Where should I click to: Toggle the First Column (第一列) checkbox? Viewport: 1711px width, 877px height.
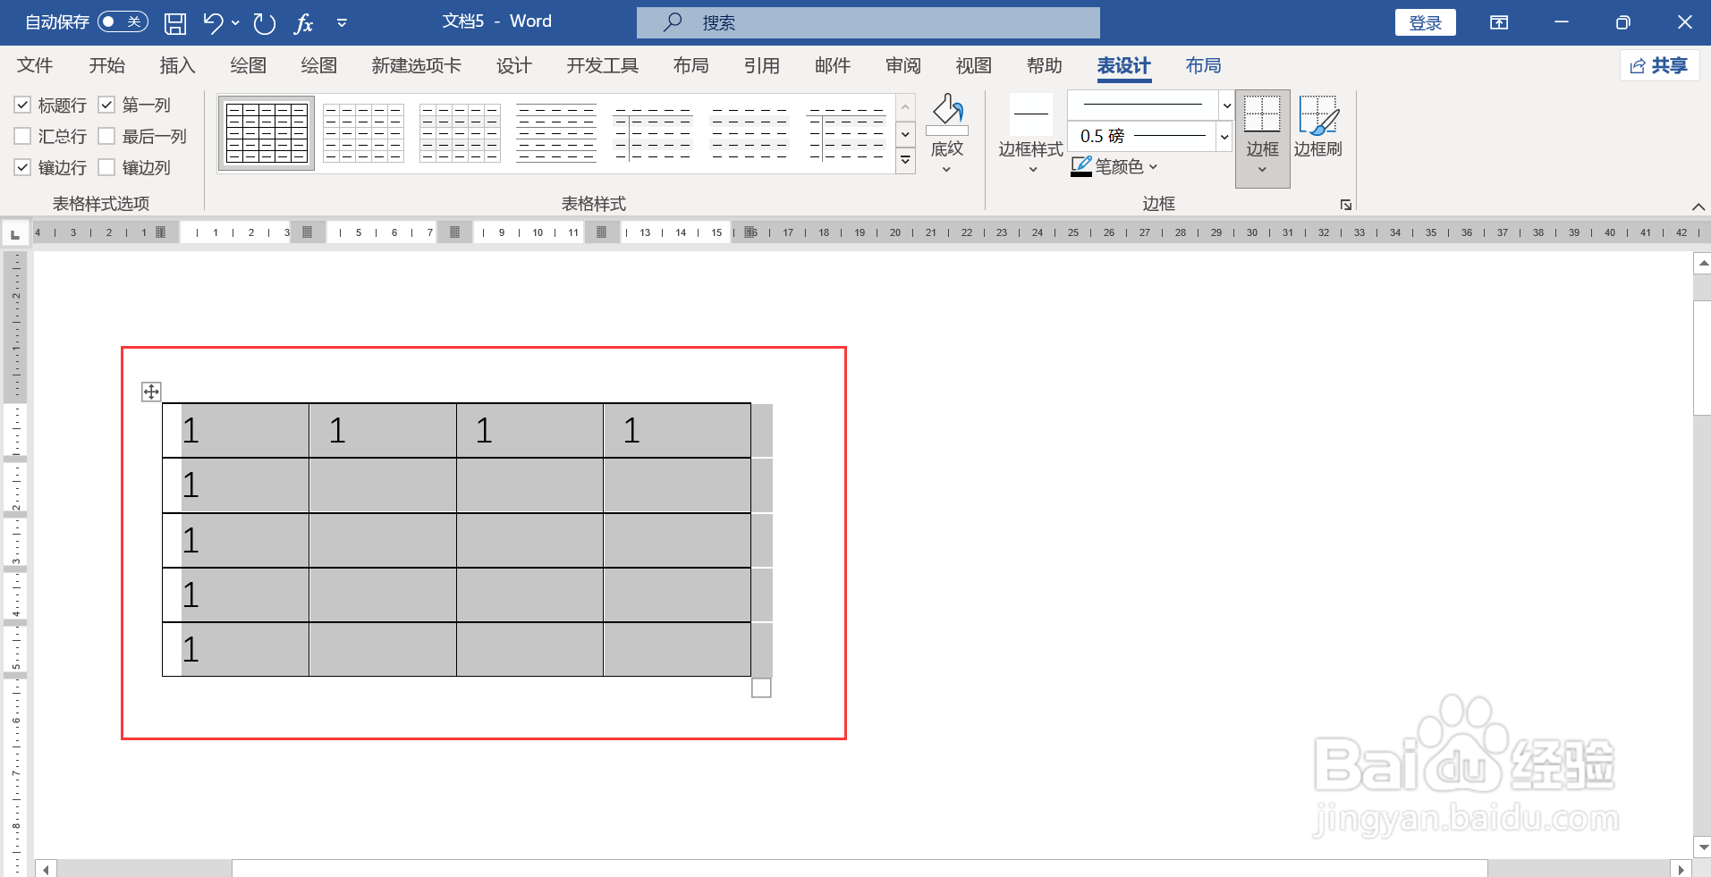pyautogui.click(x=106, y=105)
